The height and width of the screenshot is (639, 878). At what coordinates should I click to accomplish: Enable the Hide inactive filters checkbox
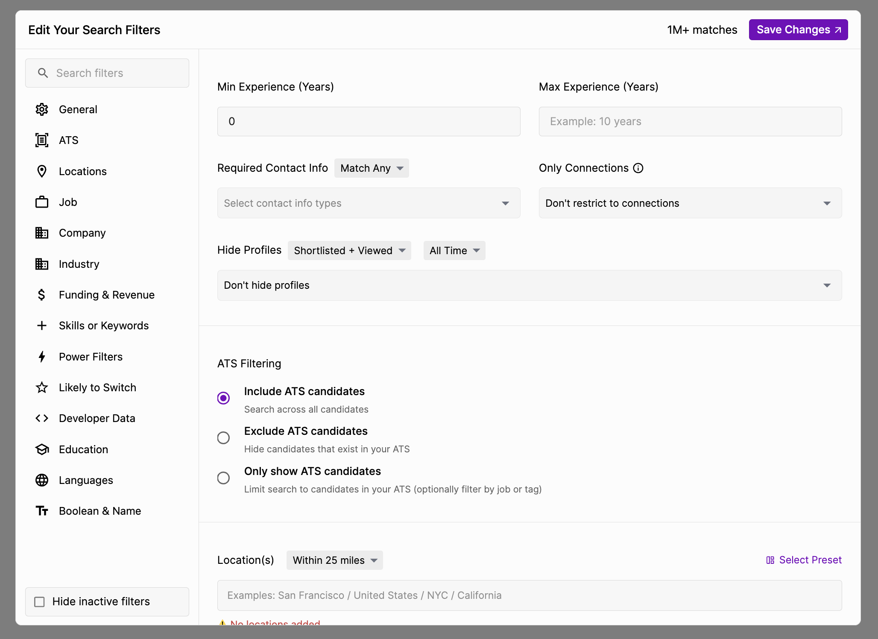39,602
